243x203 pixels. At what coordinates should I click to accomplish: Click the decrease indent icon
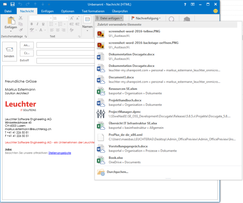(x=71, y=24)
